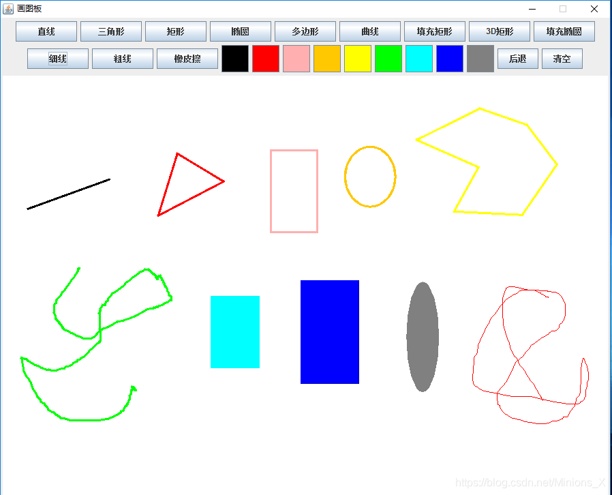
Task: Choose the 填充椭圆 filled ellipse tool
Action: coord(564,31)
